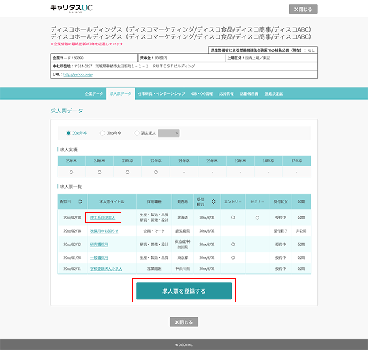The width and height of the screenshot is (368, 350).
Task: Click the red 企業情報の最終更新 warning text
Action: click(87, 44)
